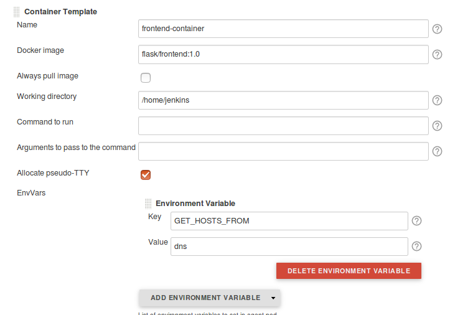Show help for environment variable Value

[x=417, y=246]
